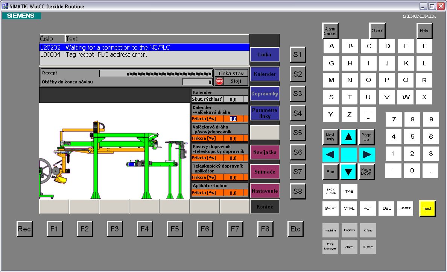Image resolution: width=447 pixels, height=272 pixels.
Task: Click the Program area key
Action: click(349, 230)
